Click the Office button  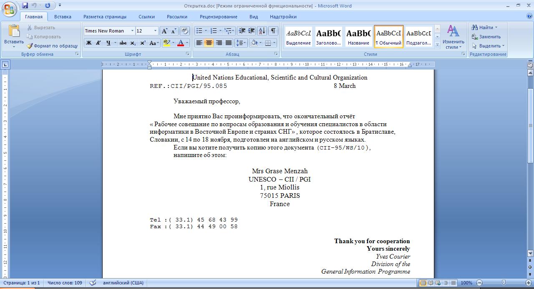click(9, 8)
